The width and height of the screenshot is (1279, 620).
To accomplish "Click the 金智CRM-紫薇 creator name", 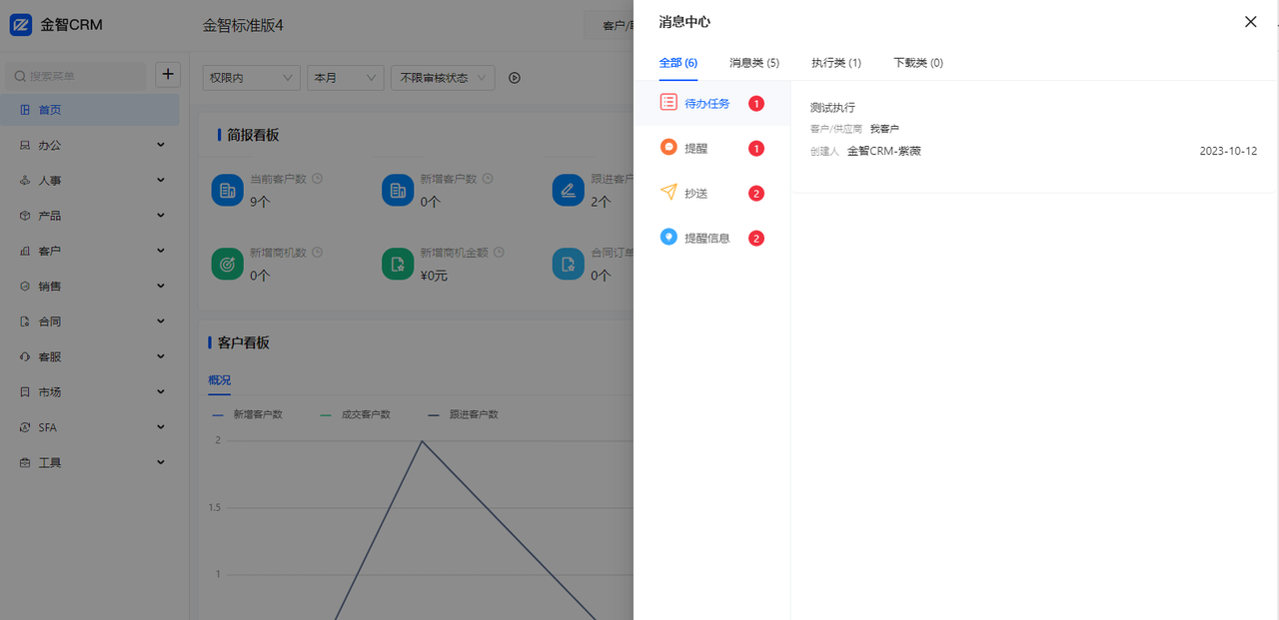I will point(884,151).
